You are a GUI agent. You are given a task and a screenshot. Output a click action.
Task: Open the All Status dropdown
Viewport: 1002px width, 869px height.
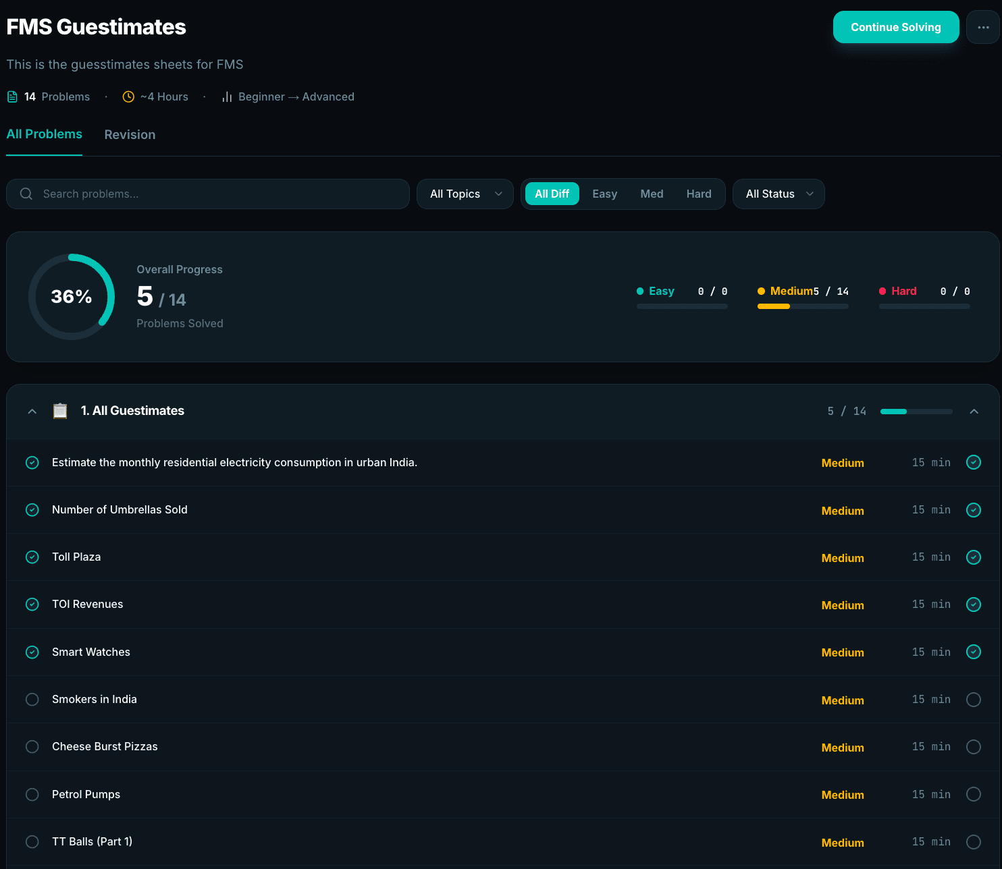[x=779, y=194]
